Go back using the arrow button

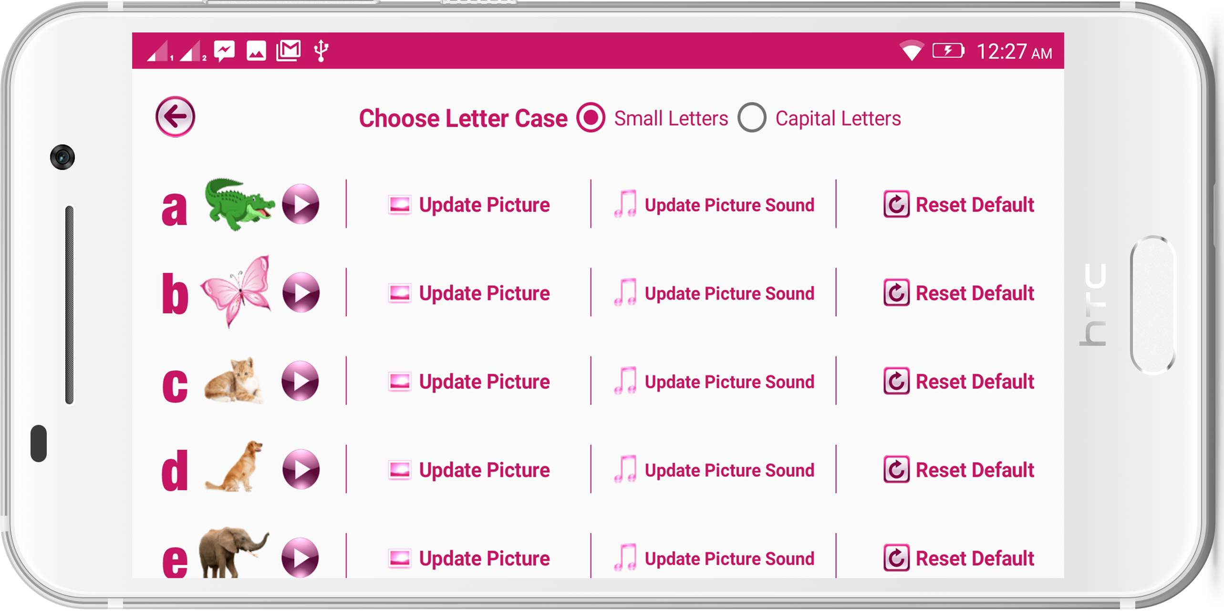pos(175,117)
